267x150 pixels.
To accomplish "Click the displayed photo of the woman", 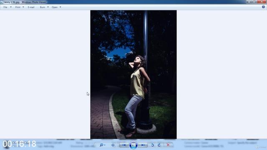I will click(x=133, y=74).
